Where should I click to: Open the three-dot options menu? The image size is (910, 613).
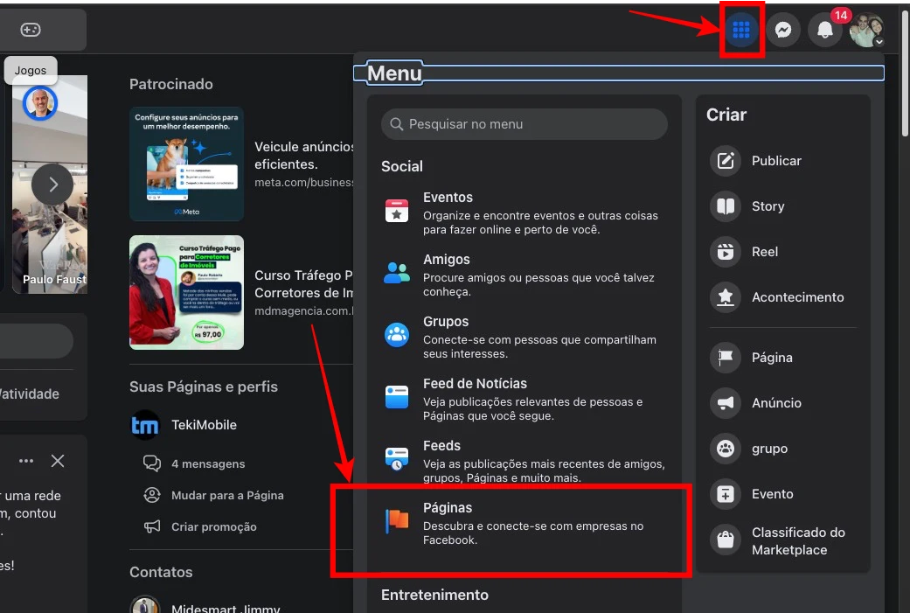[x=25, y=460]
